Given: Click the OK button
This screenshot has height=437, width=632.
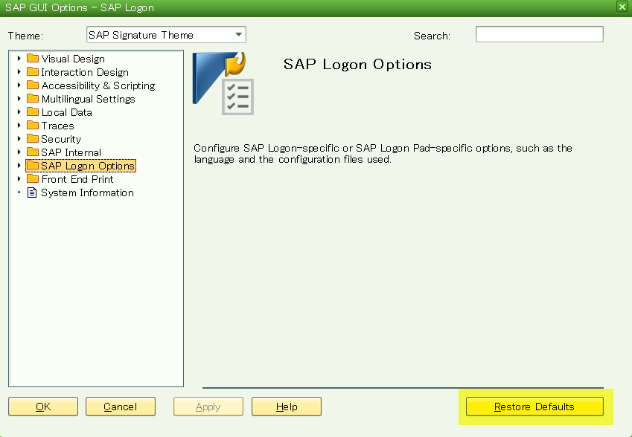Looking at the screenshot, I should 43,407.
